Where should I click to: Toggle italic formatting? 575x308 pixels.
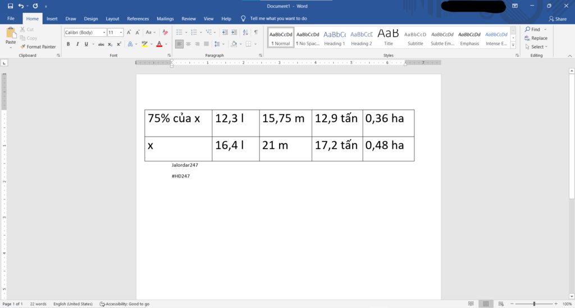pyautogui.click(x=77, y=44)
